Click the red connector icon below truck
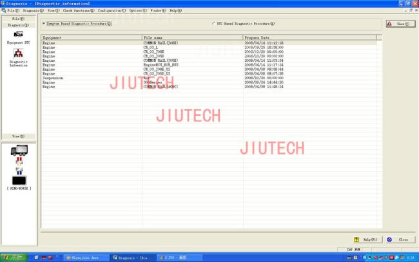419x262 pixels. click(x=19, y=161)
